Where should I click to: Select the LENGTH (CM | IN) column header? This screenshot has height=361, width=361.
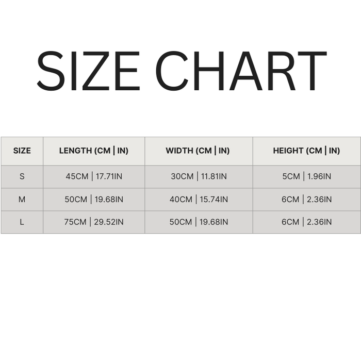pyautogui.click(x=94, y=151)
